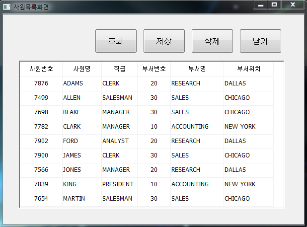The image size is (307, 227).
Task: Click DALLAS in the JONES row
Action: (x=249, y=170)
